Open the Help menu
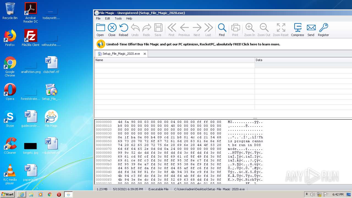 pyautogui.click(x=129, y=18)
